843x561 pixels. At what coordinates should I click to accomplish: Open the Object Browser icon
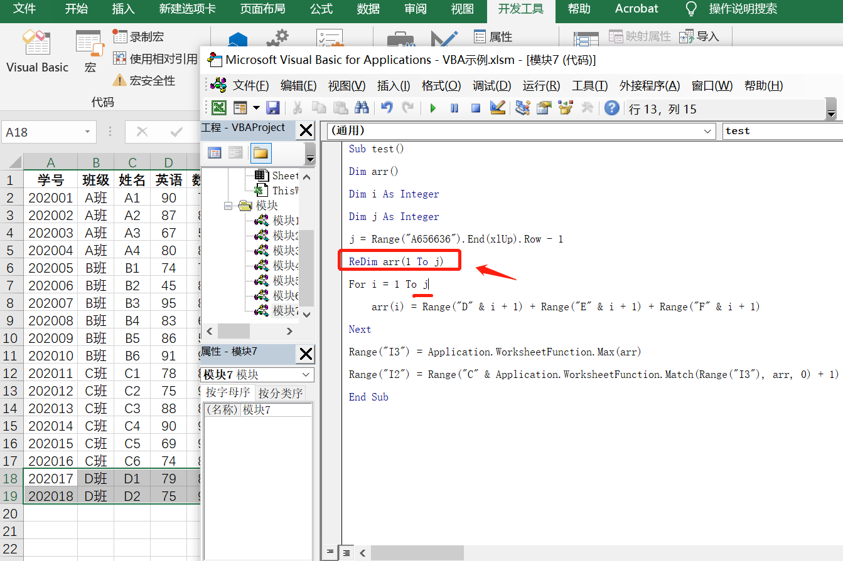tap(565, 108)
